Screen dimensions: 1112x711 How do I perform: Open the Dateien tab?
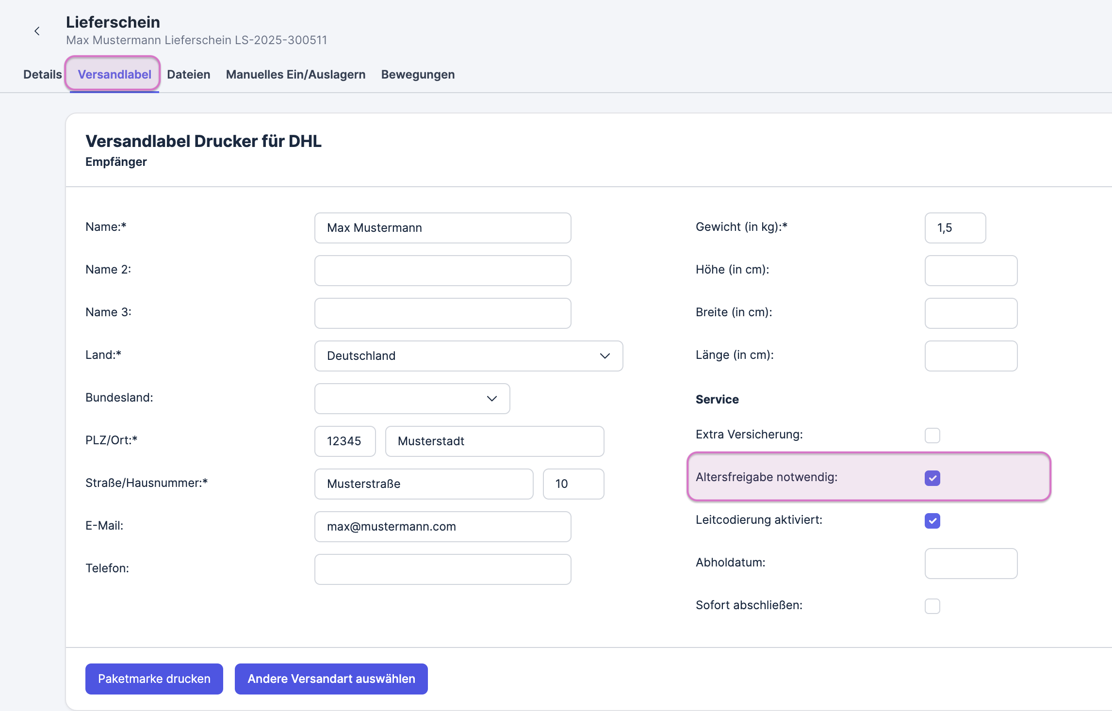click(188, 74)
